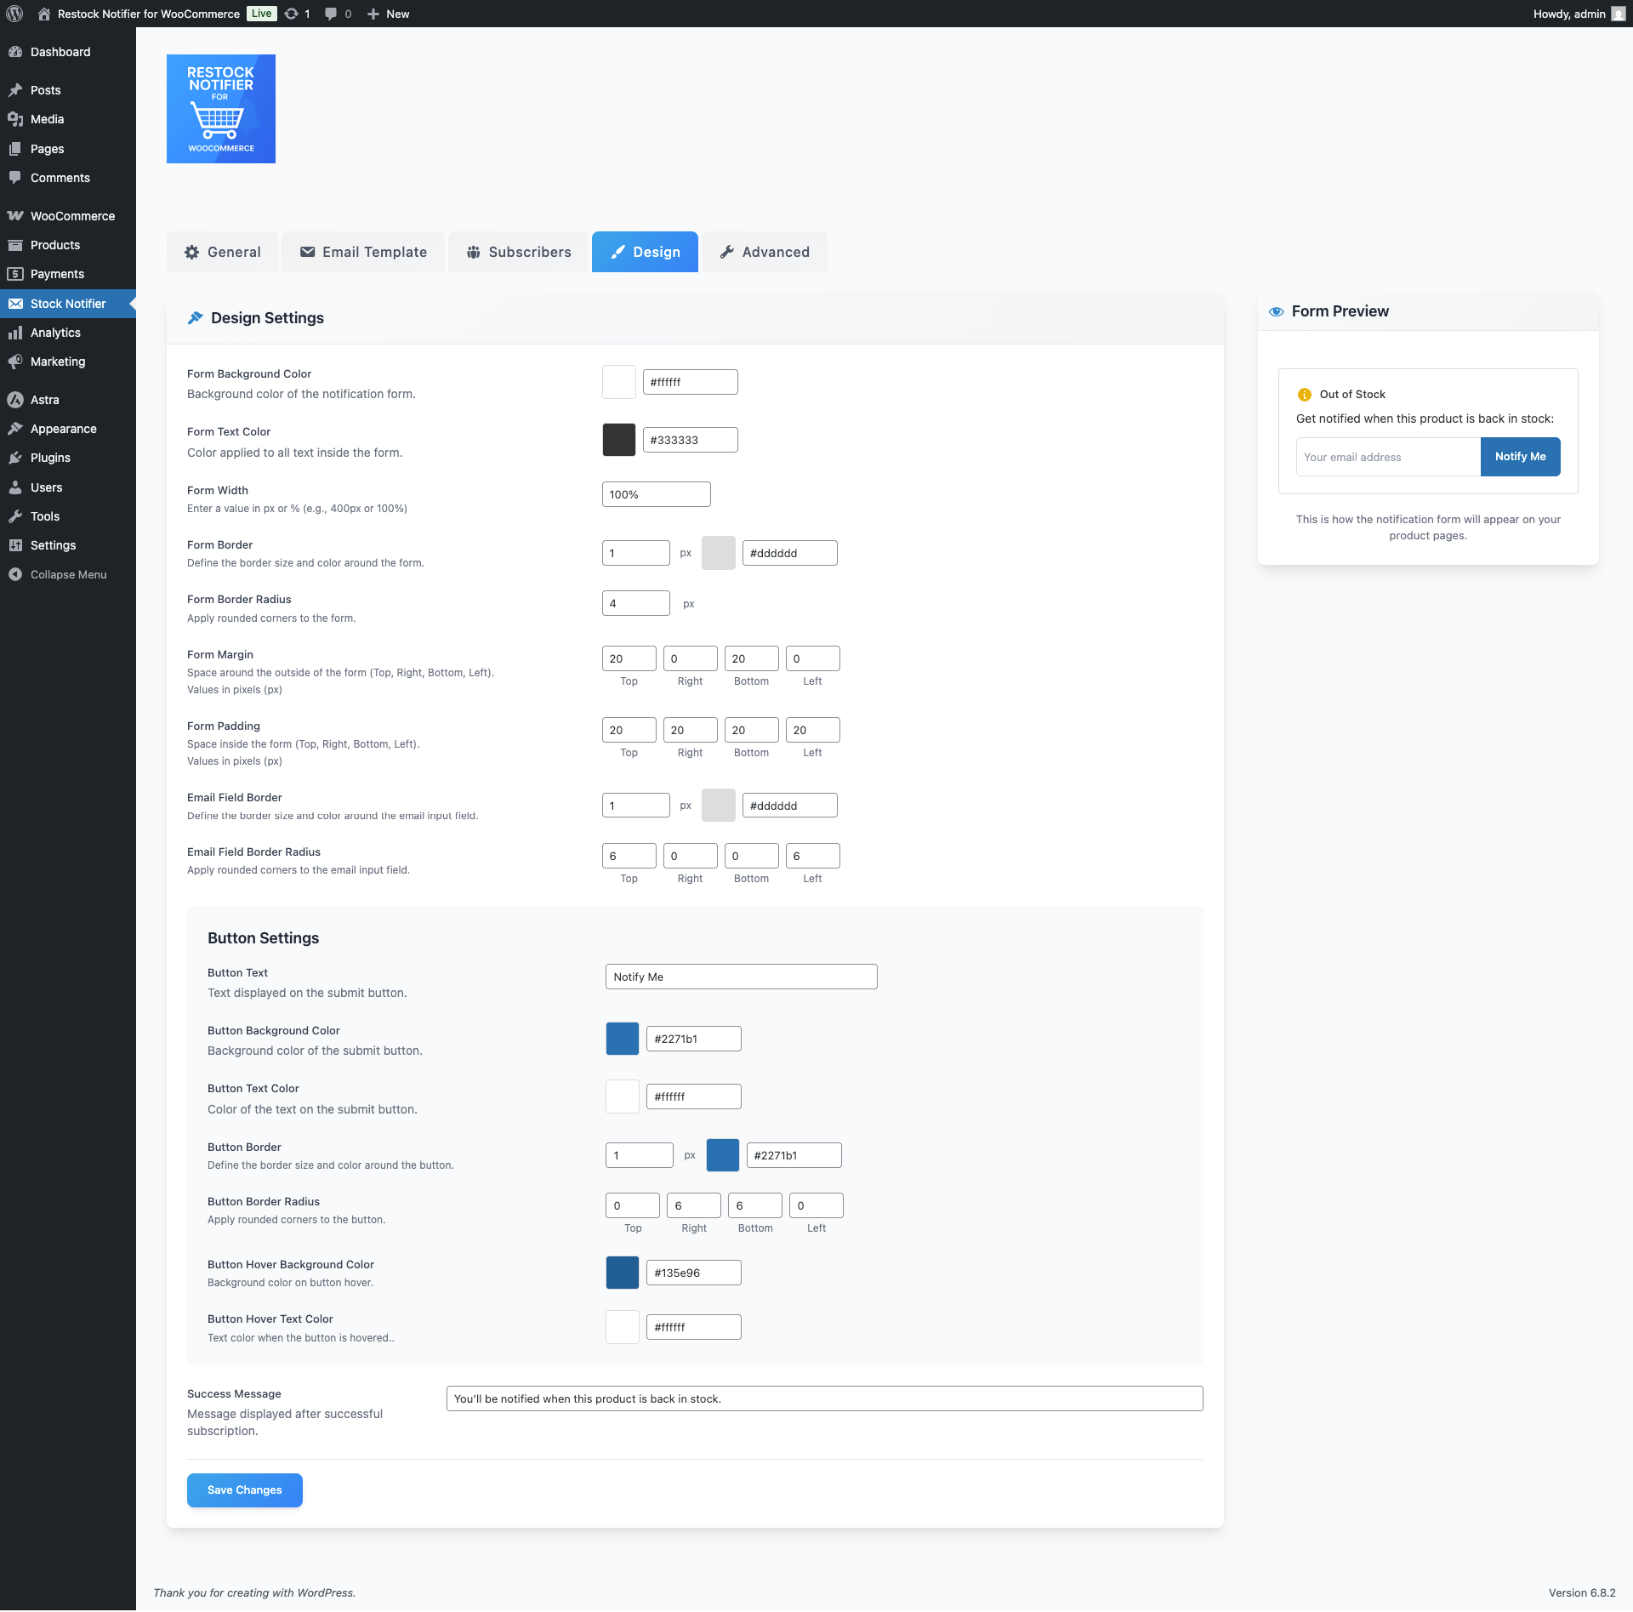This screenshot has width=1633, height=1612.
Task: Click the Marketing sidebar icon
Action: 15,361
